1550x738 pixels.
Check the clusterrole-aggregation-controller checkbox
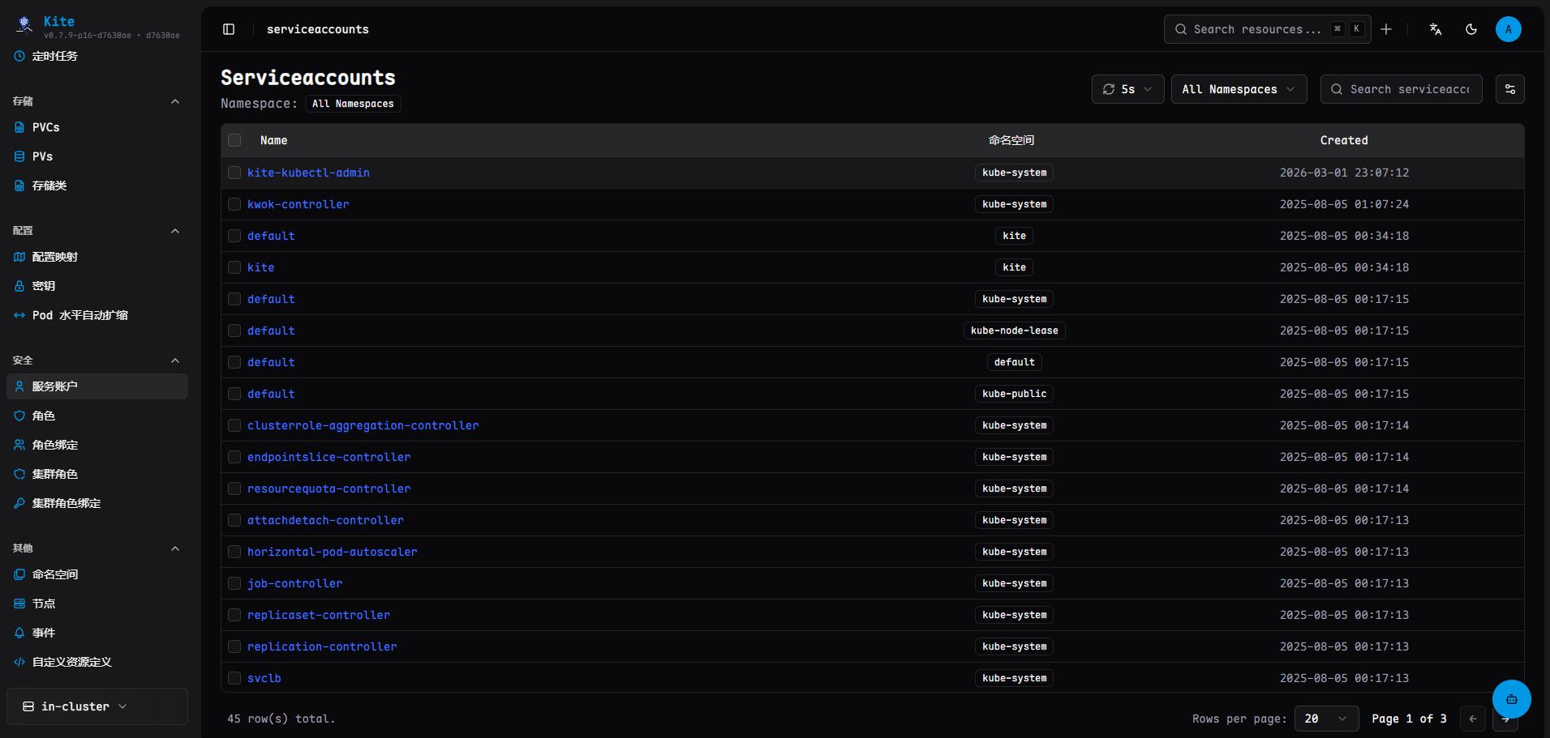coord(234,425)
